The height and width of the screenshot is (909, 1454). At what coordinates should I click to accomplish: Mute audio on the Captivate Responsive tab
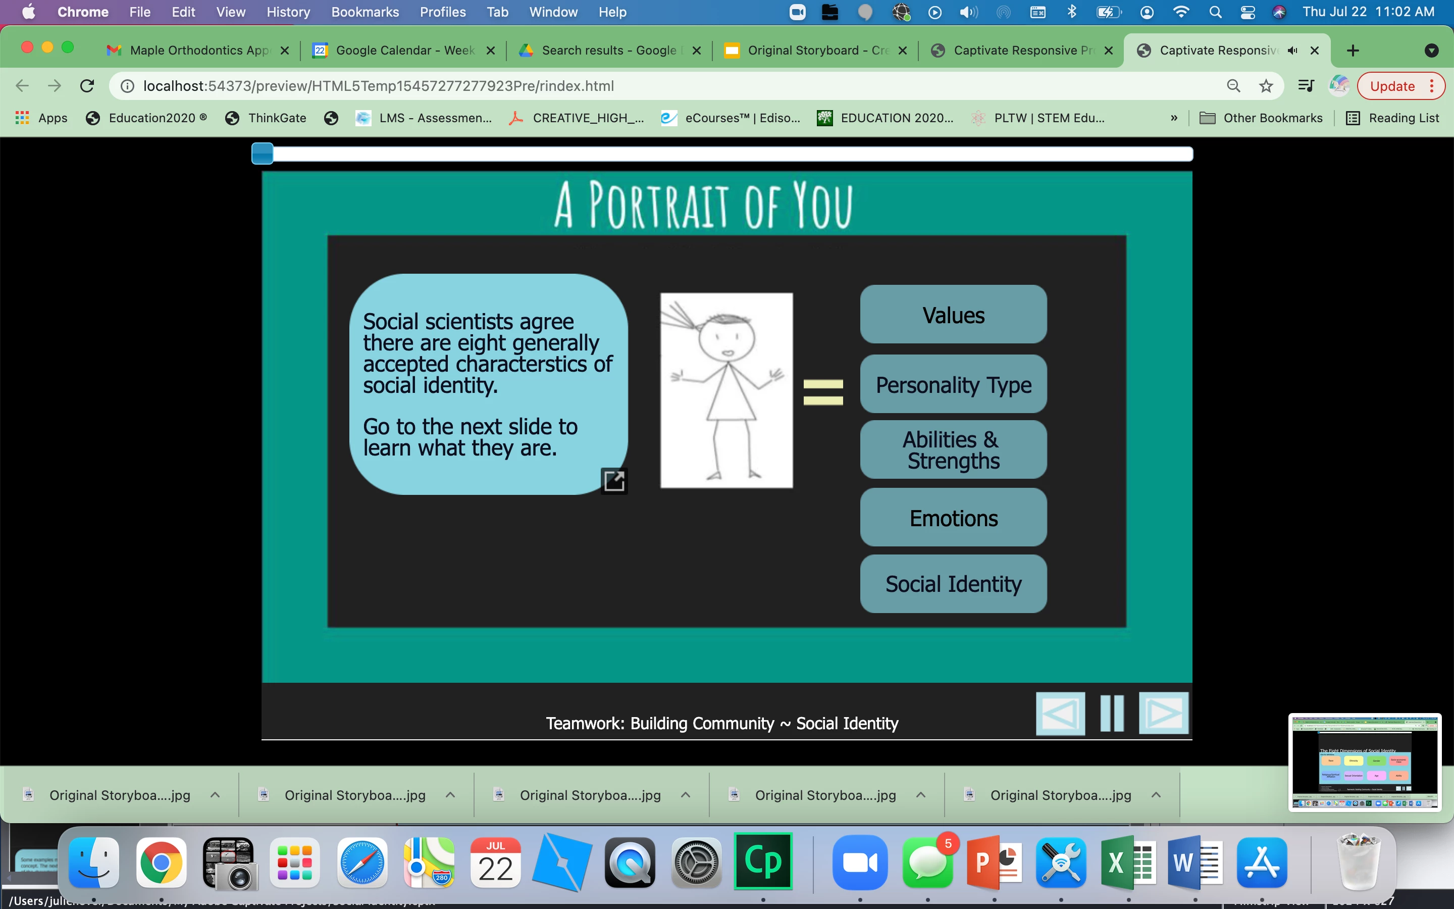[1292, 50]
